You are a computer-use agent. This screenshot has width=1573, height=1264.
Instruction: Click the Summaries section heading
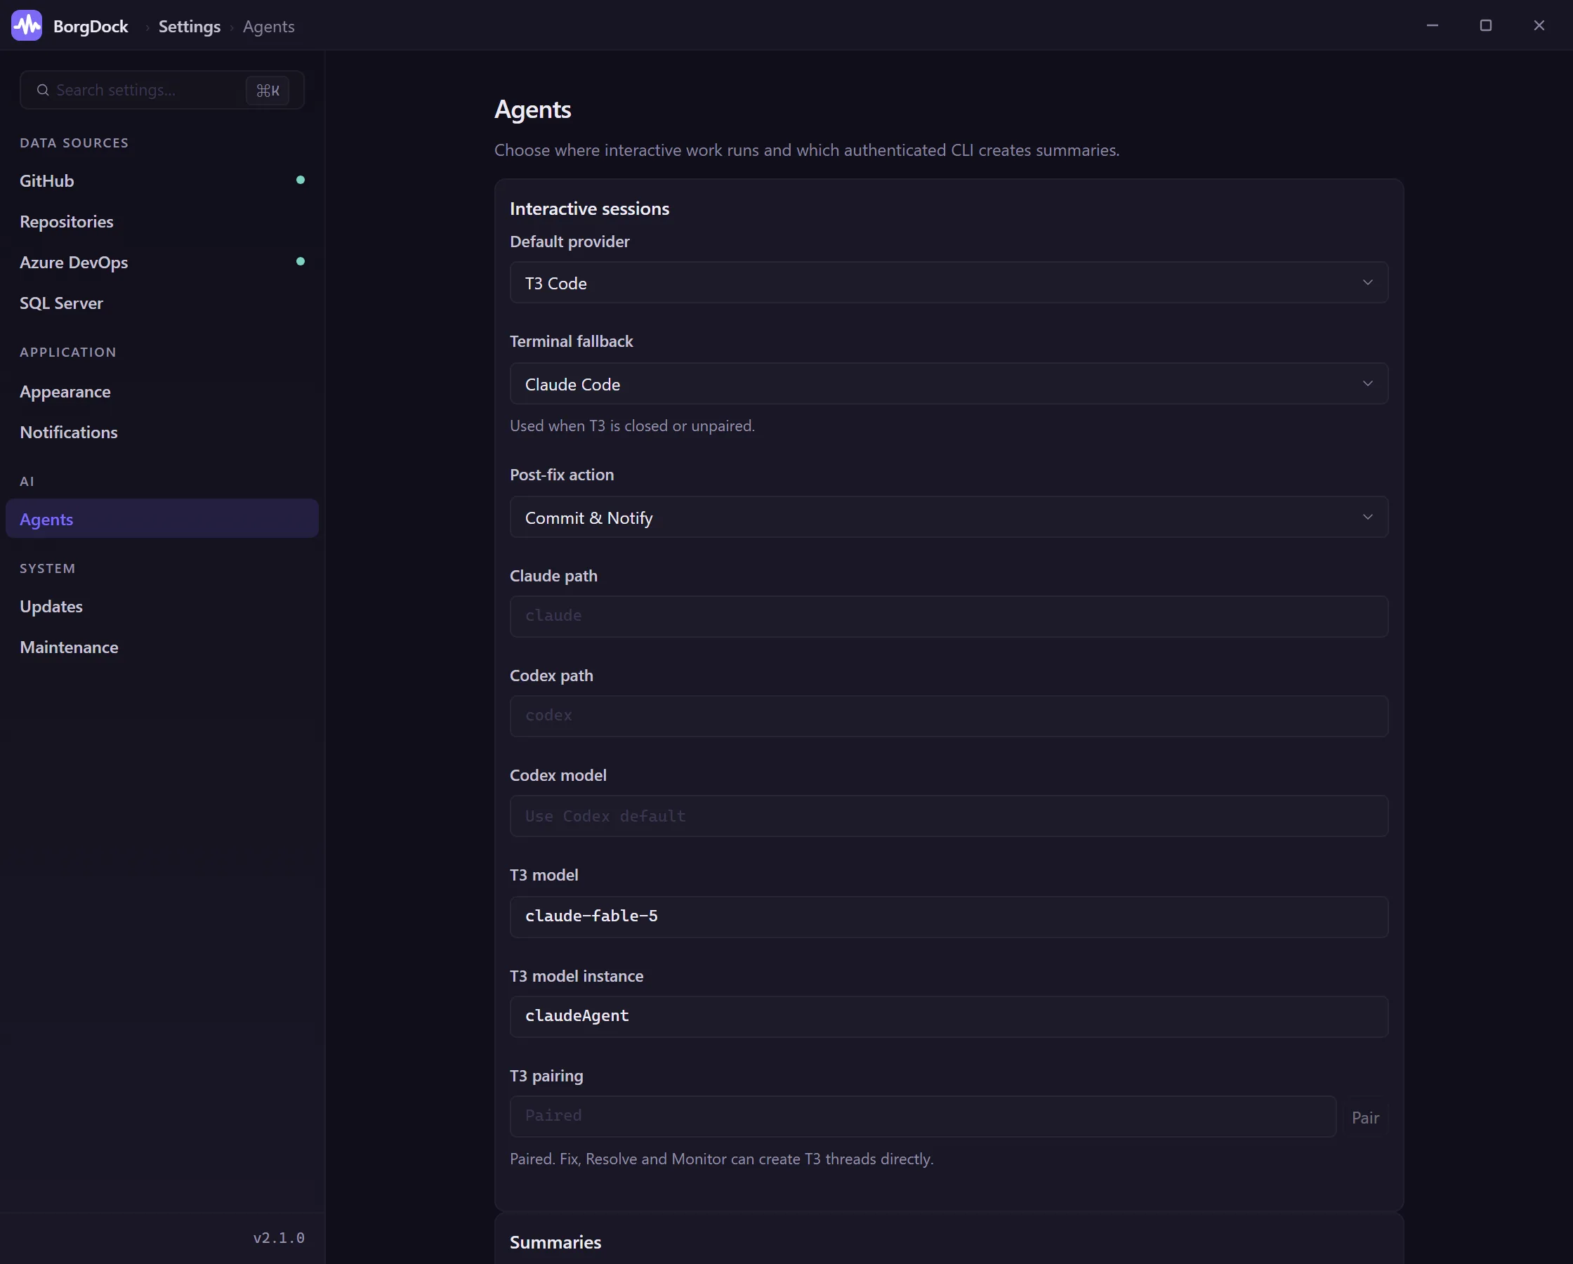[555, 1242]
